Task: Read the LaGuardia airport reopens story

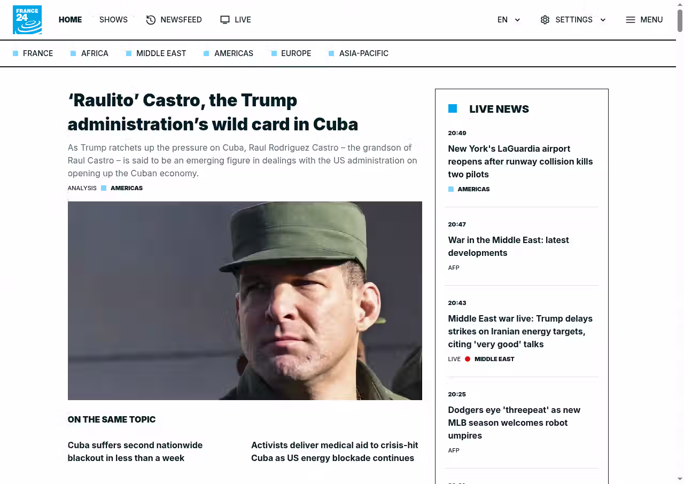Action: [520, 161]
